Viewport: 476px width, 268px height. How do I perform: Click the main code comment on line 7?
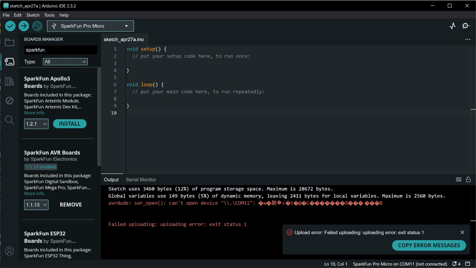coord(198,92)
